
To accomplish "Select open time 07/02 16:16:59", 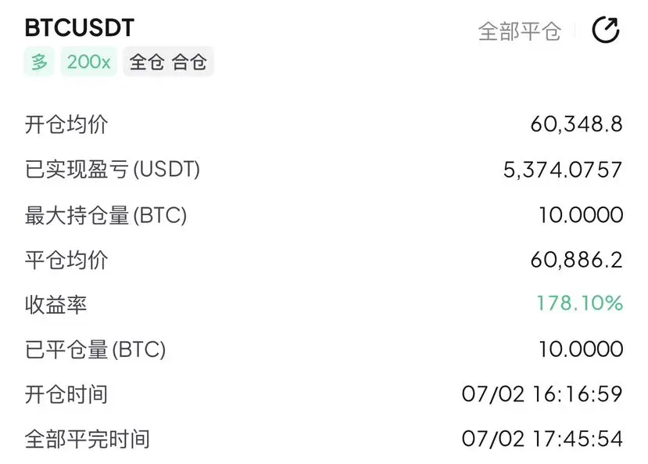I will point(542,394).
